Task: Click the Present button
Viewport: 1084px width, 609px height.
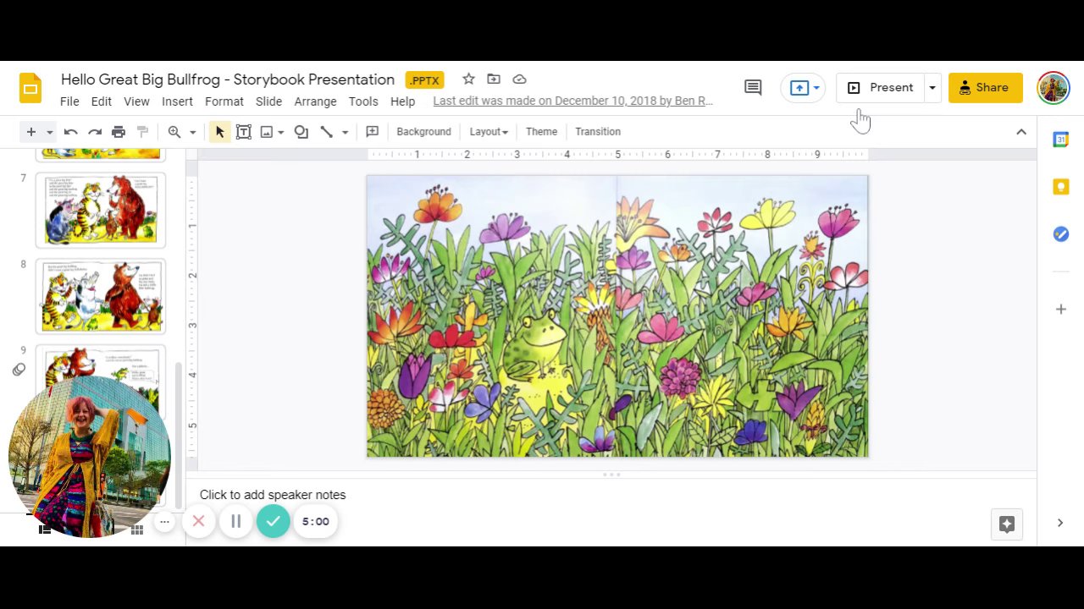Action: click(881, 88)
